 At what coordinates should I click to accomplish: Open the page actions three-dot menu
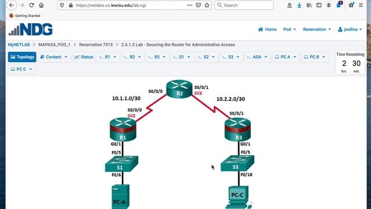point(190,5)
